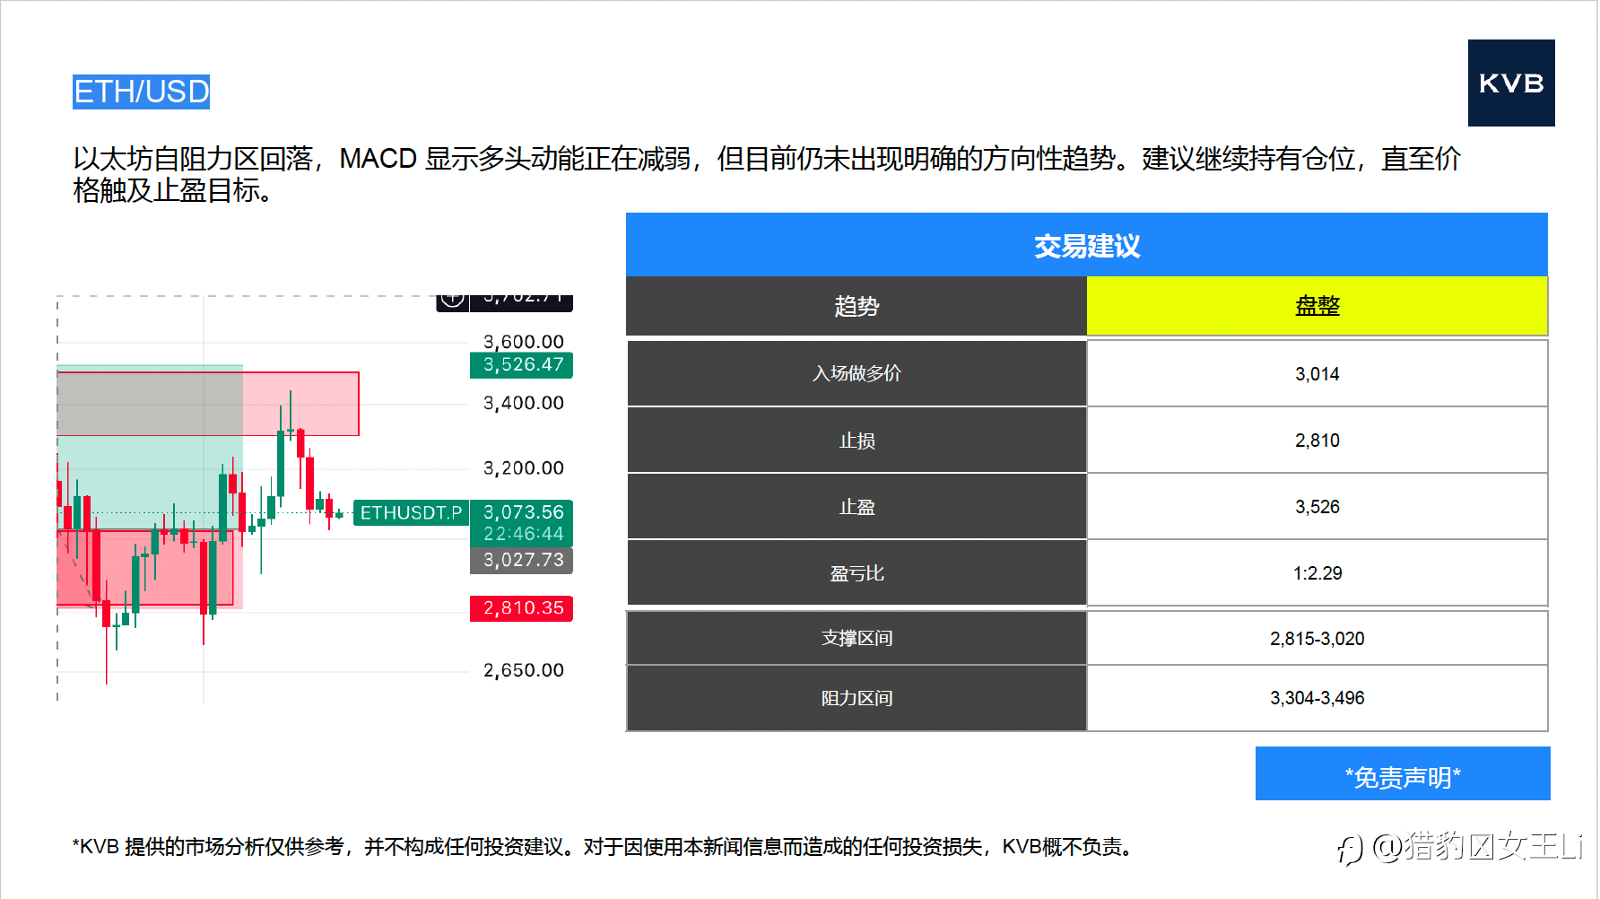Click the support range 2,815-3,020
Image resolution: width=1600 pixels, height=899 pixels.
pyautogui.click(x=1317, y=638)
